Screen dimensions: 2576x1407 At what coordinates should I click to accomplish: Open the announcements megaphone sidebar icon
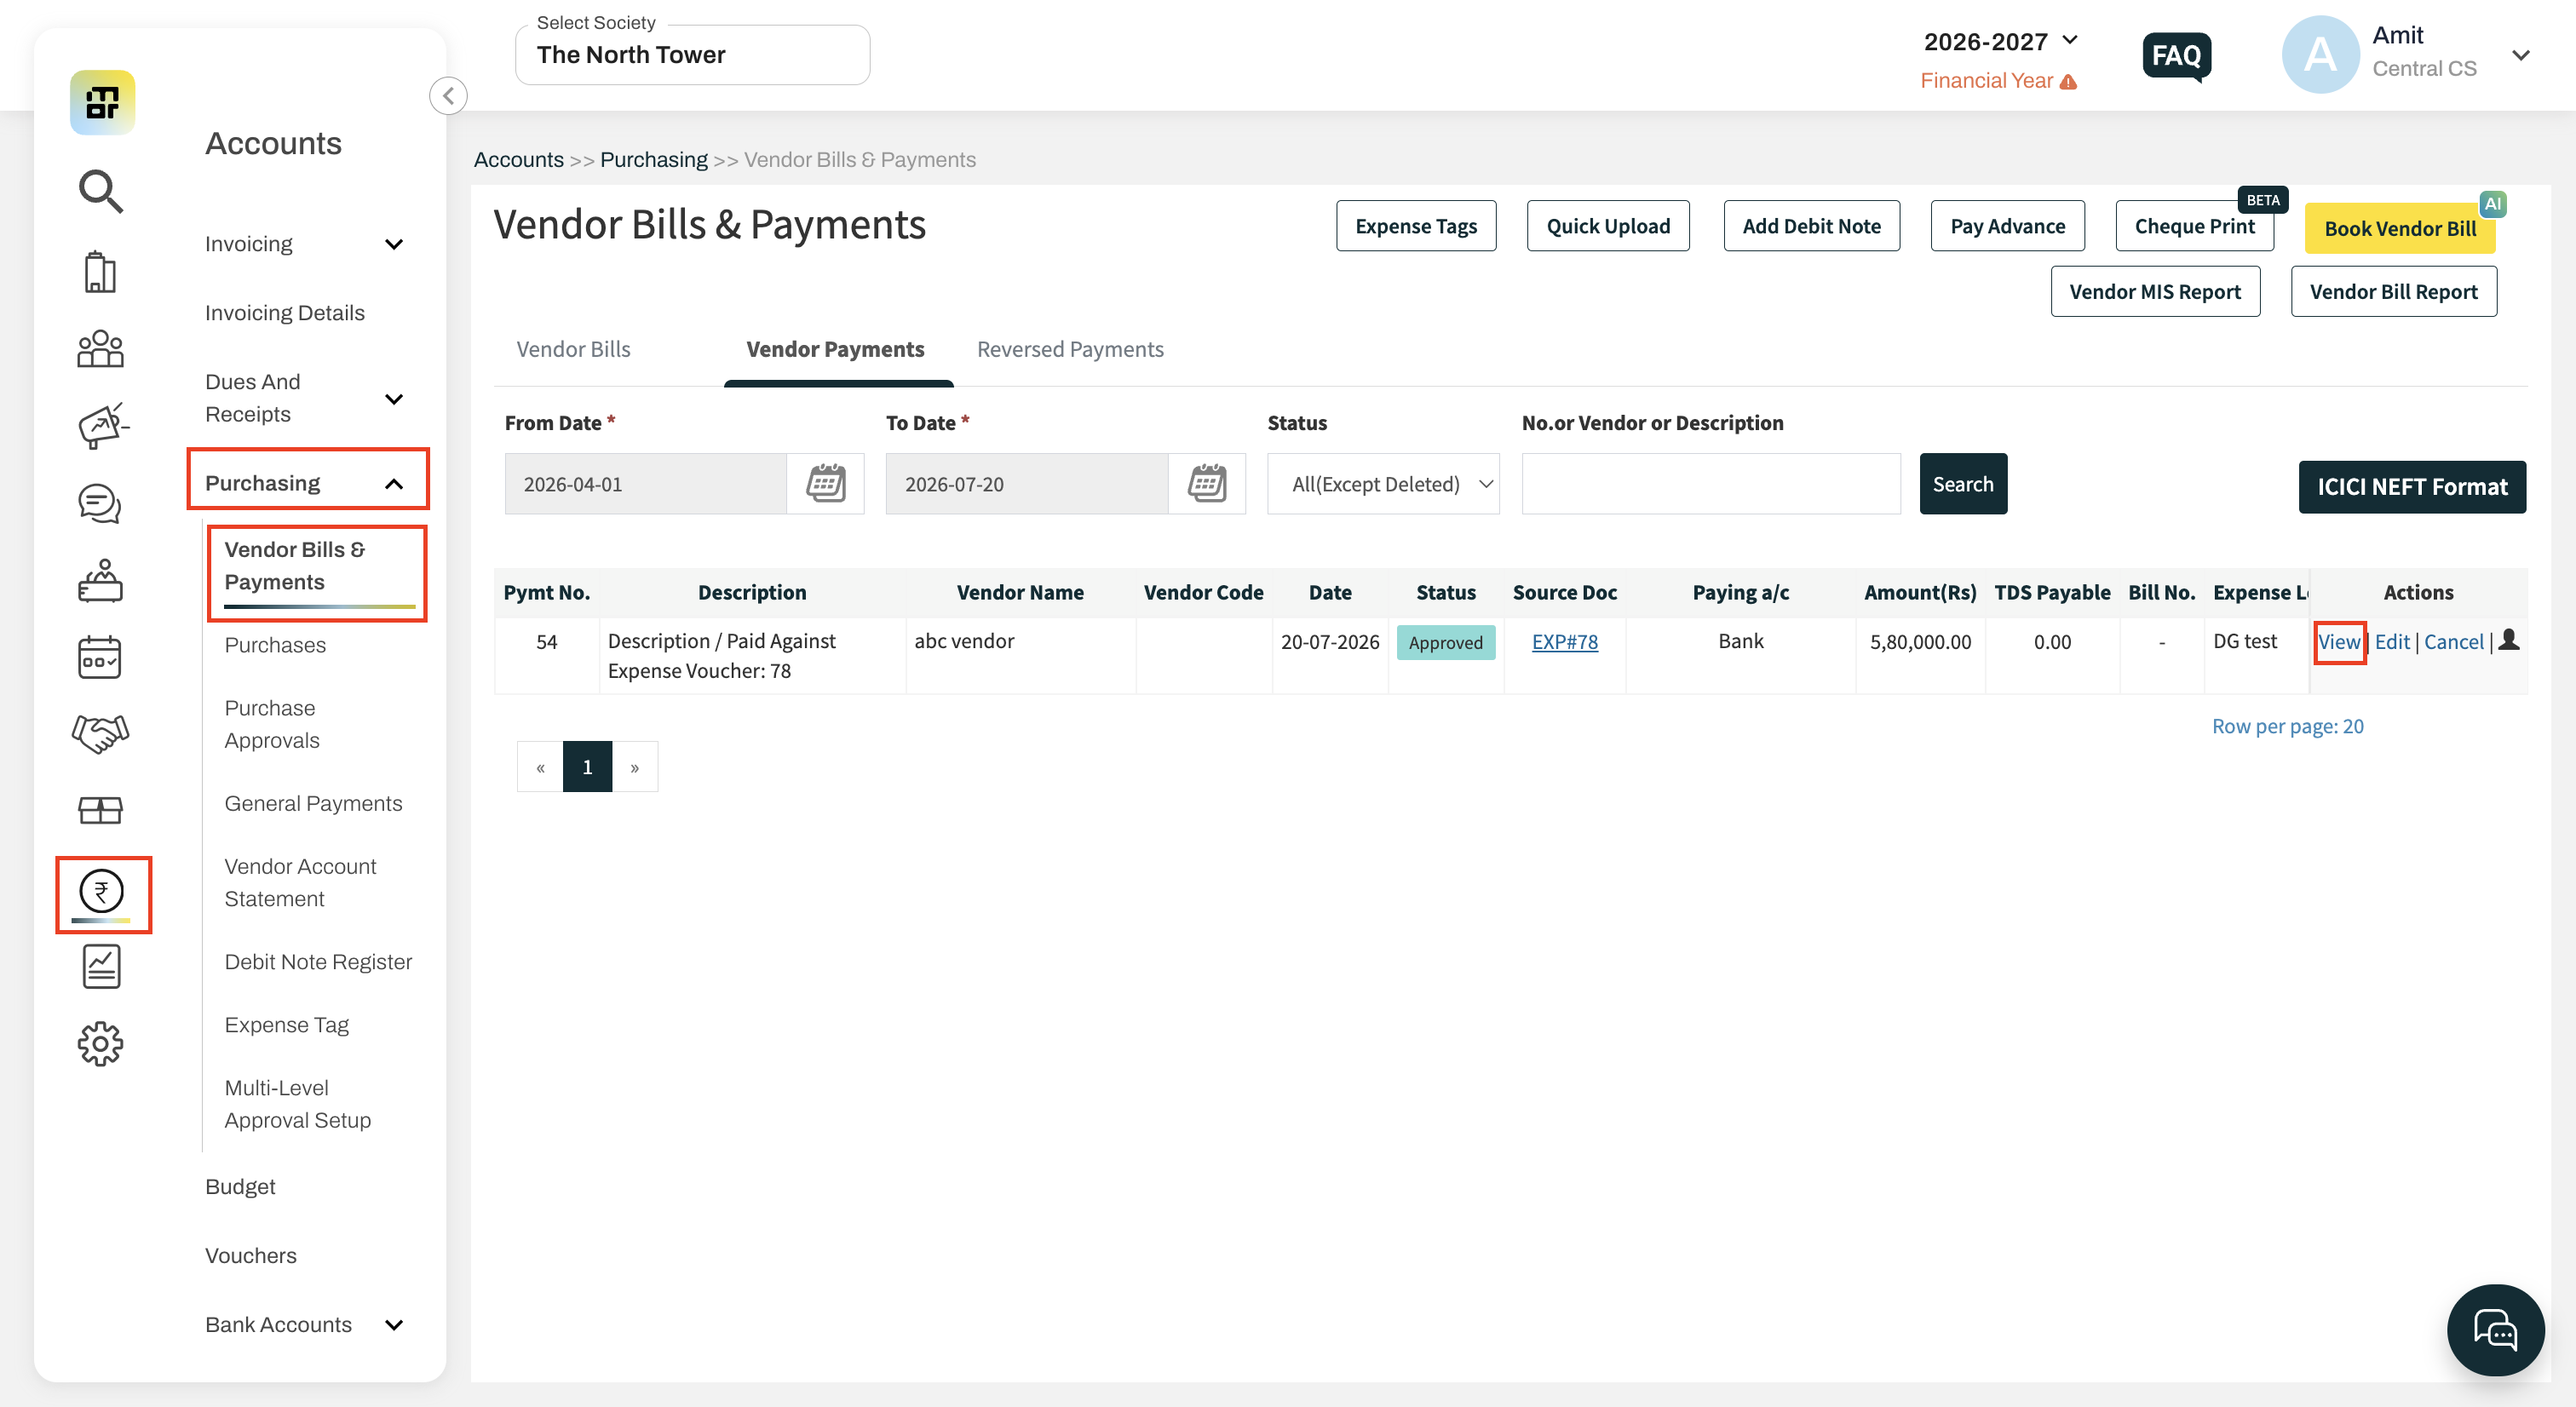[102, 426]
